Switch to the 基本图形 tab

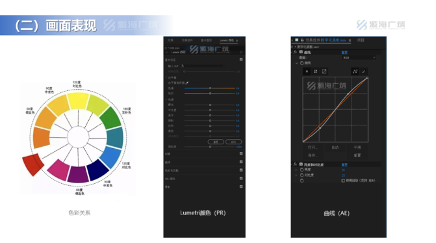(x=207, y=40)
